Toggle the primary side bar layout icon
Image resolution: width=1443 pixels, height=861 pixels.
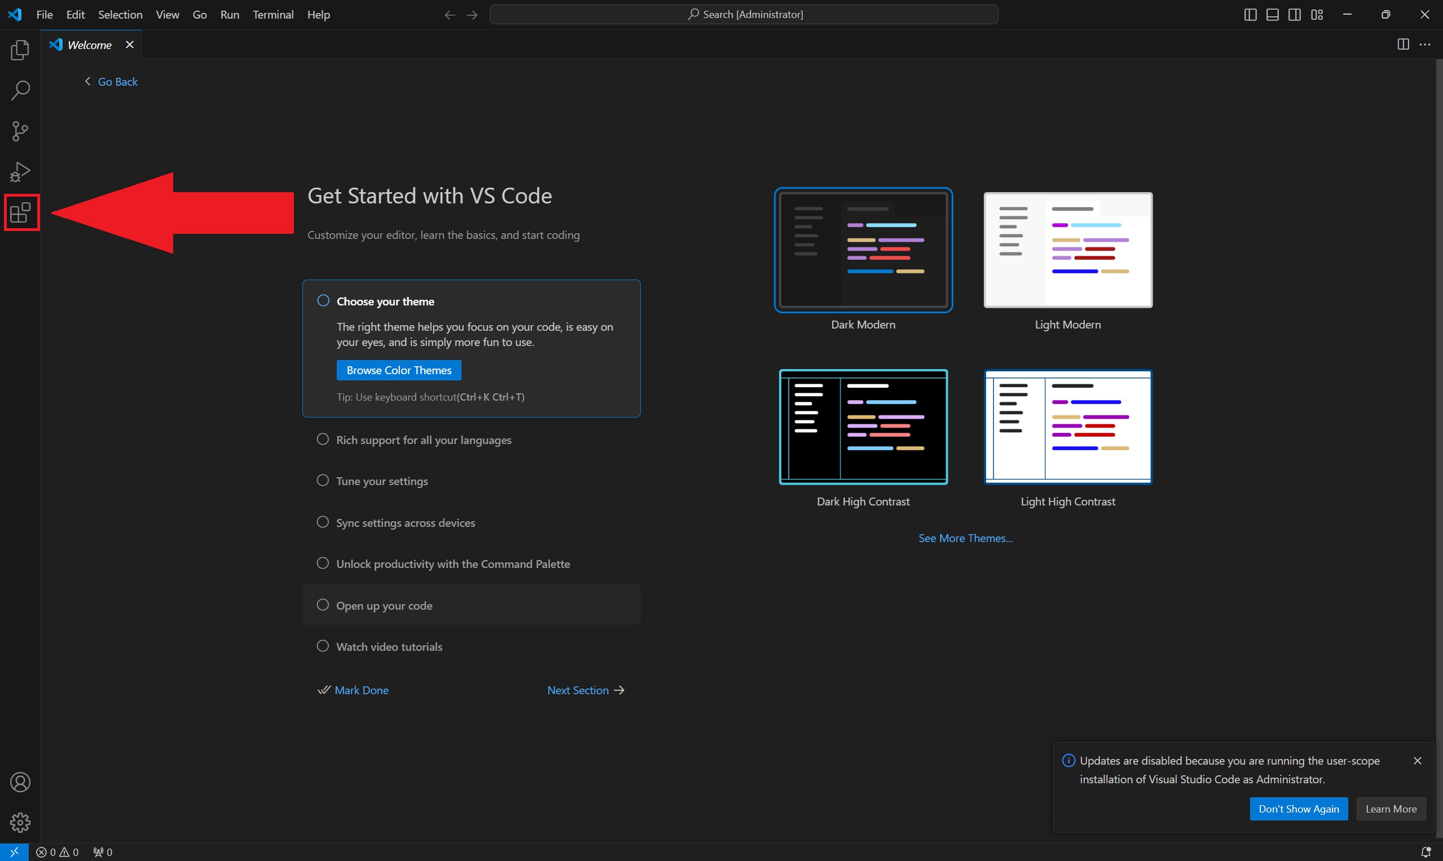coord(1250,15)
